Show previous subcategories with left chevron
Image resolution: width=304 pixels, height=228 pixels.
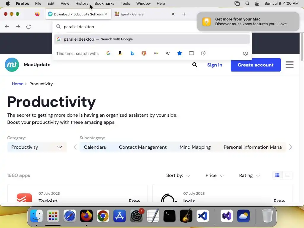pyautogui.click(x=75, y=147)
